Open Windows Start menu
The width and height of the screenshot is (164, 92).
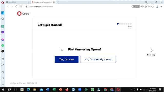3,89
